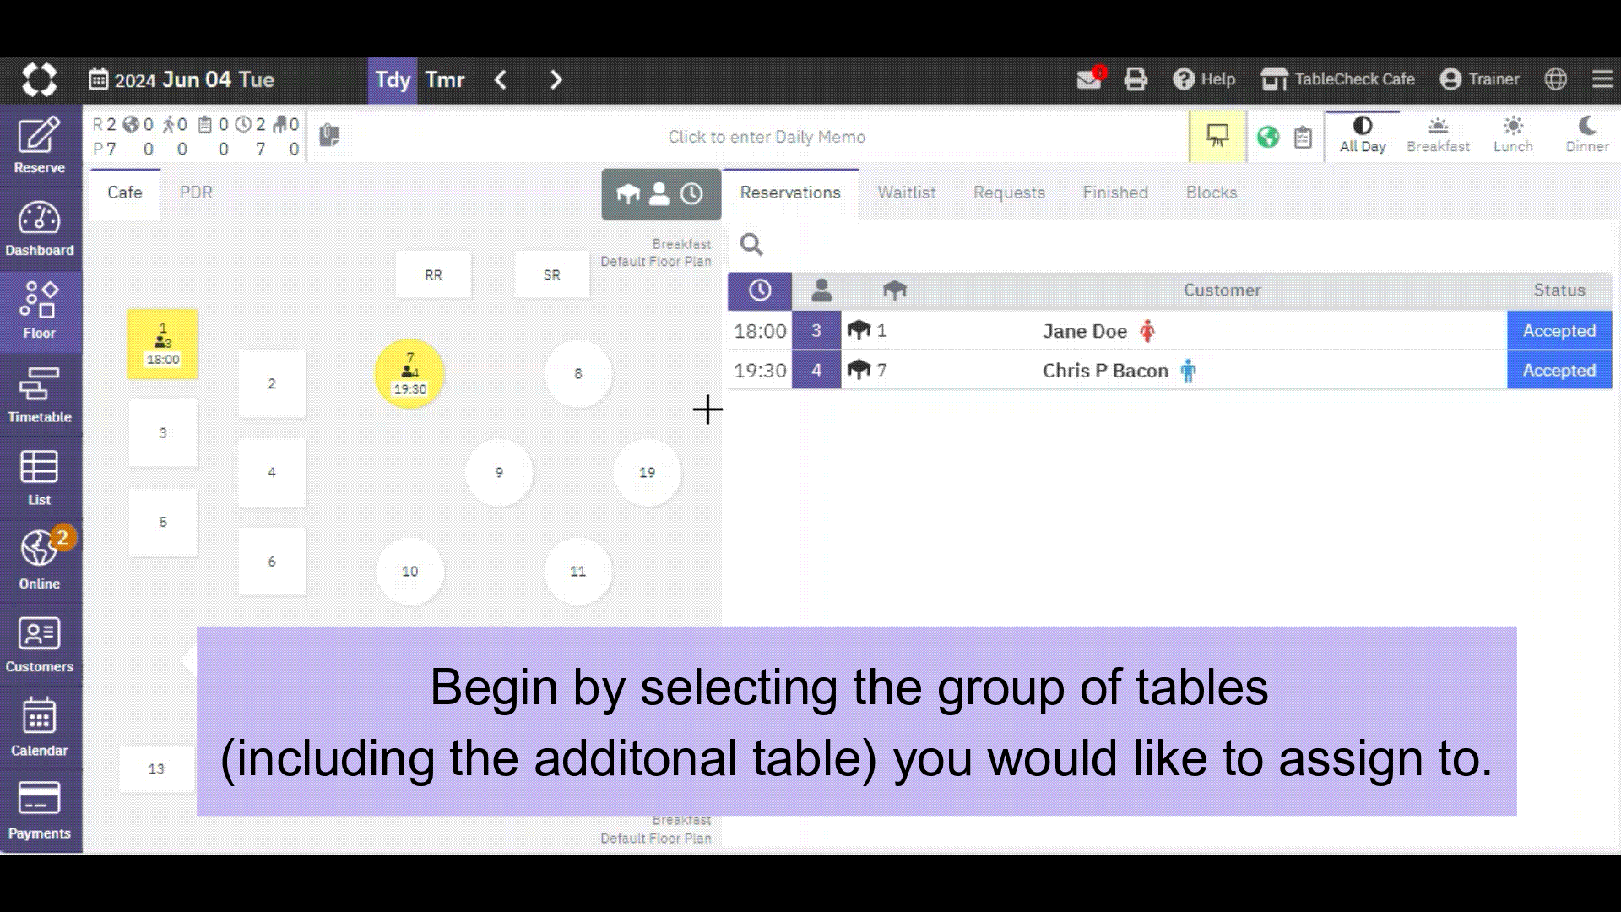The width and height of the screenshot is (1621, 912).
Task: Go to next day arrow
Action: 556,80
